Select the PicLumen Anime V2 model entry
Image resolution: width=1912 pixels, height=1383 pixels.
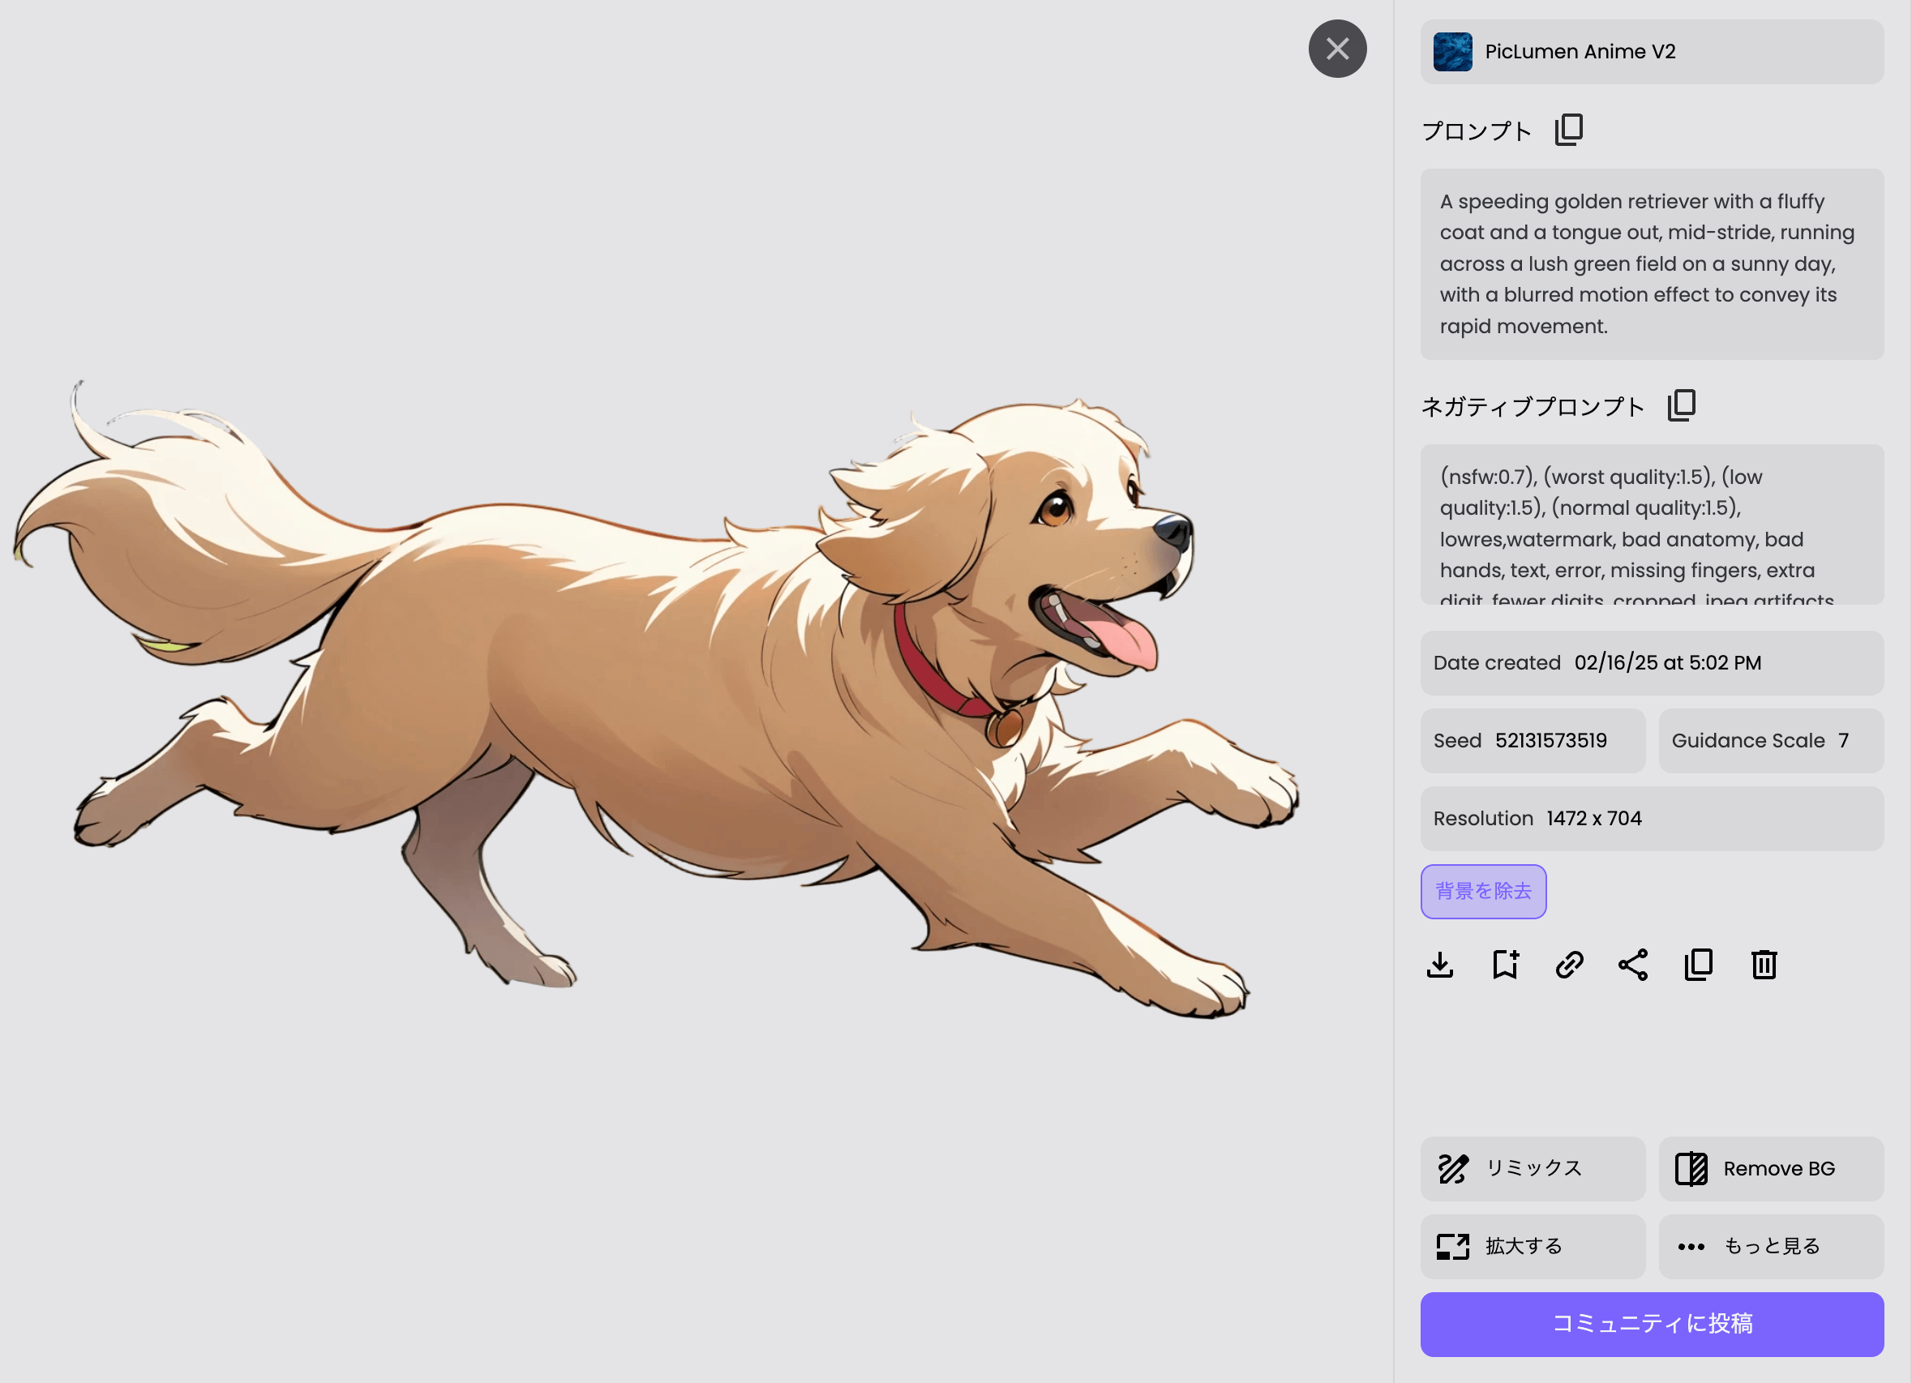1652,51
